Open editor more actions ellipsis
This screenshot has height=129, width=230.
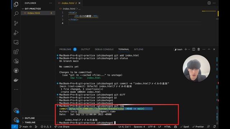tap(214, 3)
